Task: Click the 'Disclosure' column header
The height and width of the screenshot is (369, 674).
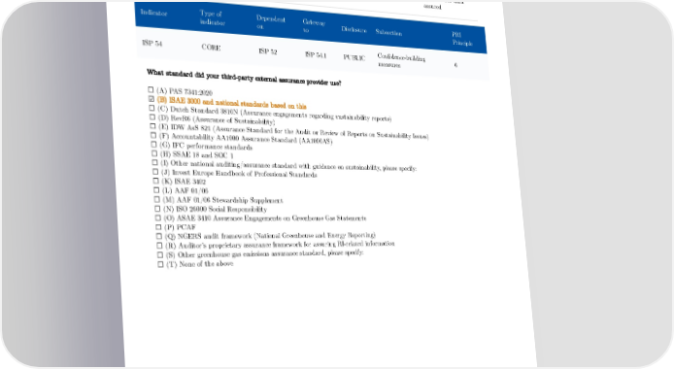Action: click(x=354, y=29)
